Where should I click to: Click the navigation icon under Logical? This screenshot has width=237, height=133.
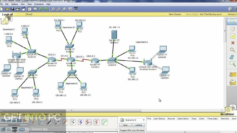tap(4, 21)
